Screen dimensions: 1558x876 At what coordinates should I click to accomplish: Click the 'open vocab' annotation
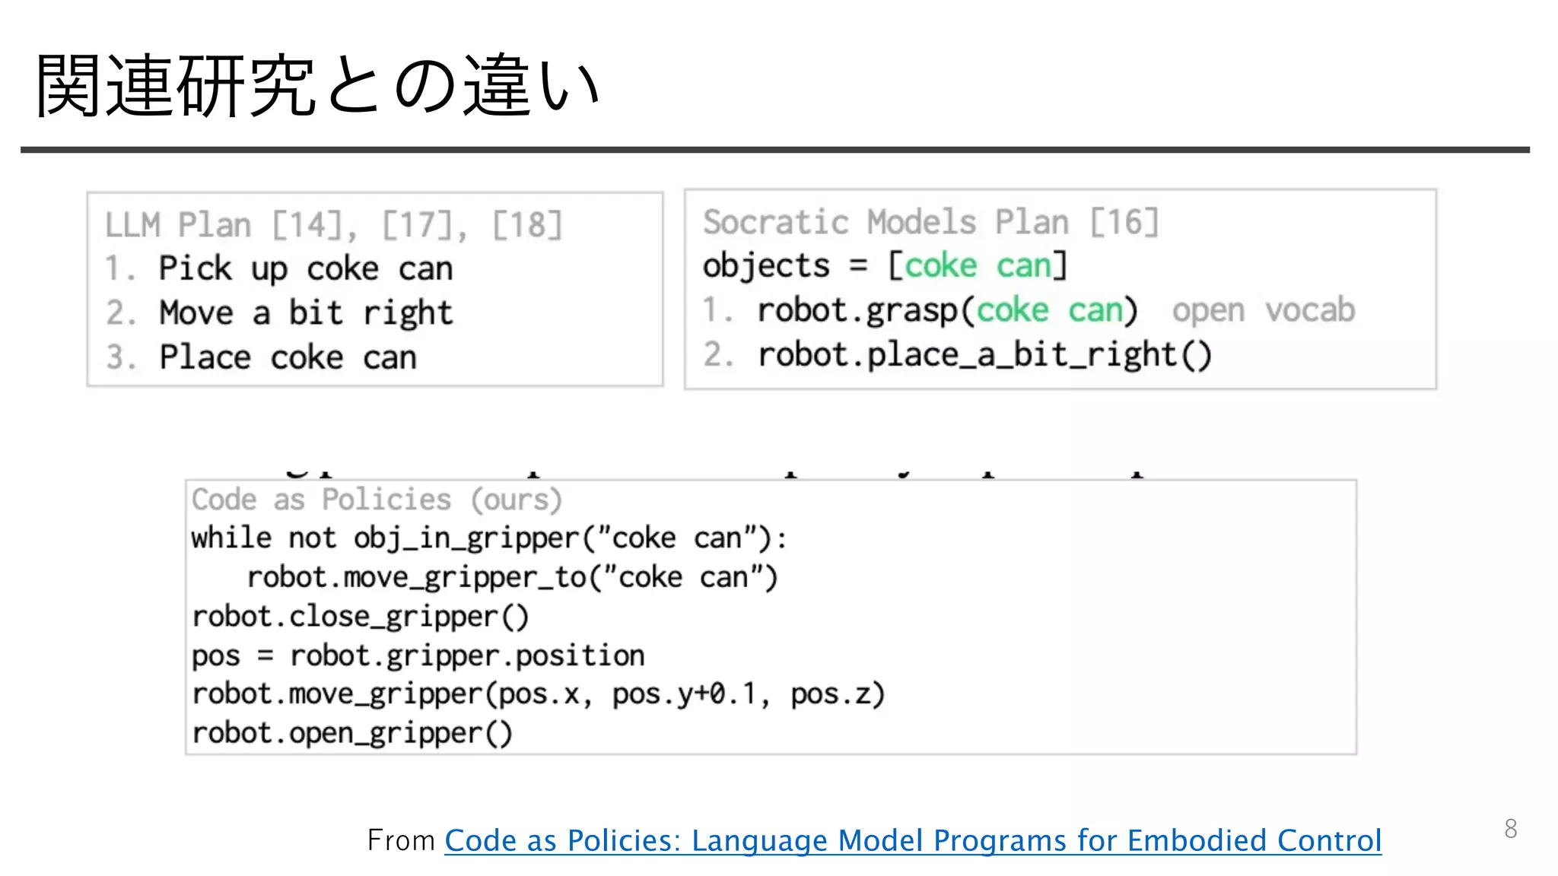pyautogui.click(x=1264, y=310)
